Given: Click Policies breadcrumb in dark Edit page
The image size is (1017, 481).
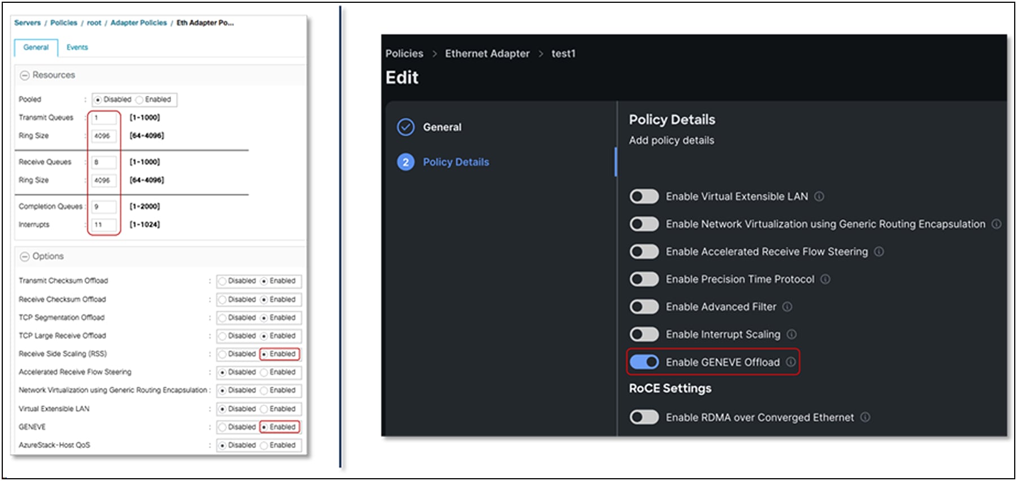Looking at the screenshot, I should pyautogui.click(x=404, y=54).
